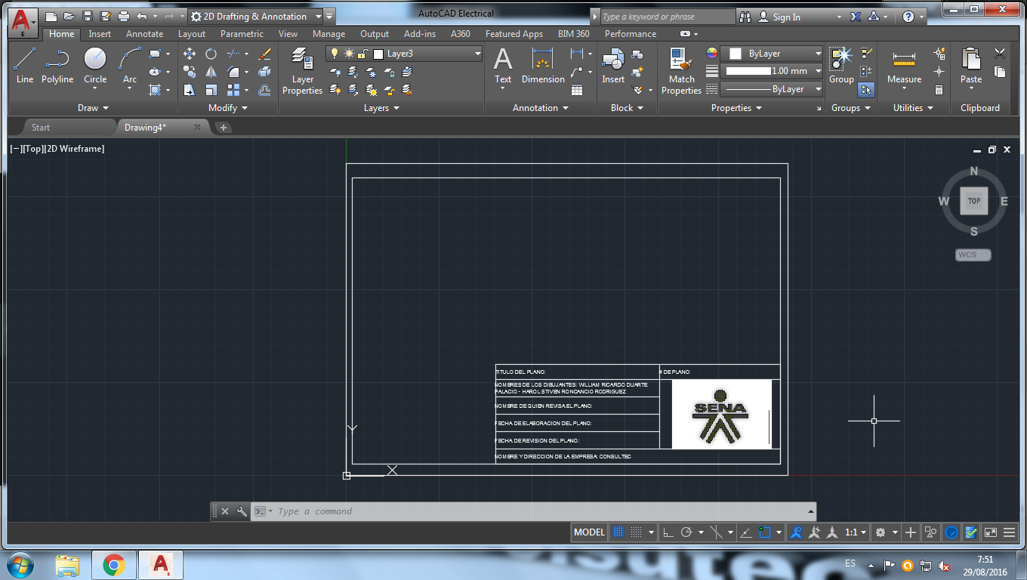The image size is (1027, 580).
Task: Toggle Ortho mode in status bar
Action: pyautogui.click(x=668, y=532)
